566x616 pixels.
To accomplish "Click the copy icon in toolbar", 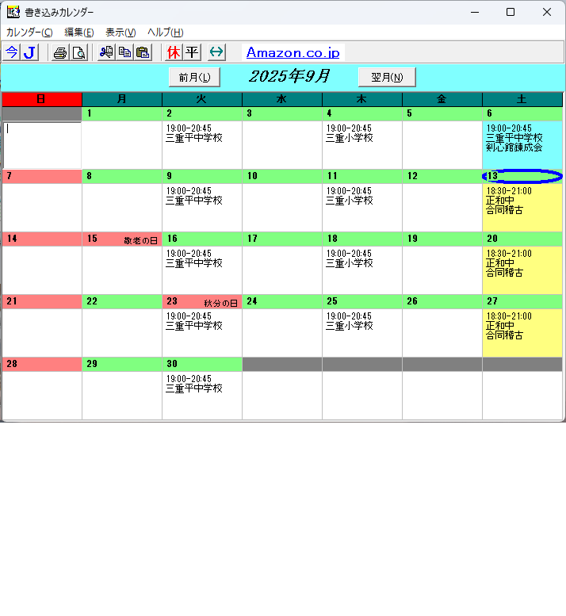I will click(124, 52).
